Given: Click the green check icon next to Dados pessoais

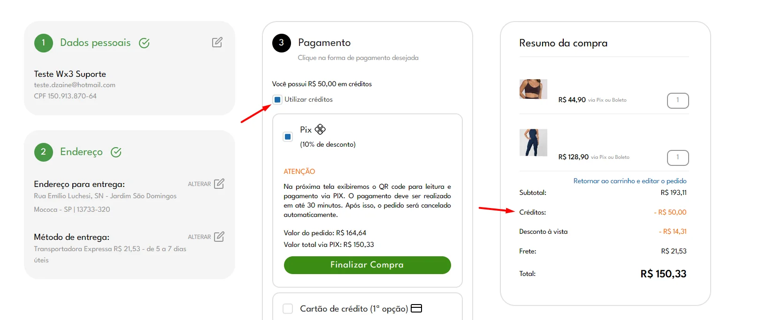Looking at the screenshot, I should (144, 43).
